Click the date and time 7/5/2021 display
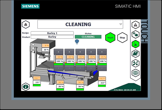Screen dimensions: 162x110 click(125, 90)
